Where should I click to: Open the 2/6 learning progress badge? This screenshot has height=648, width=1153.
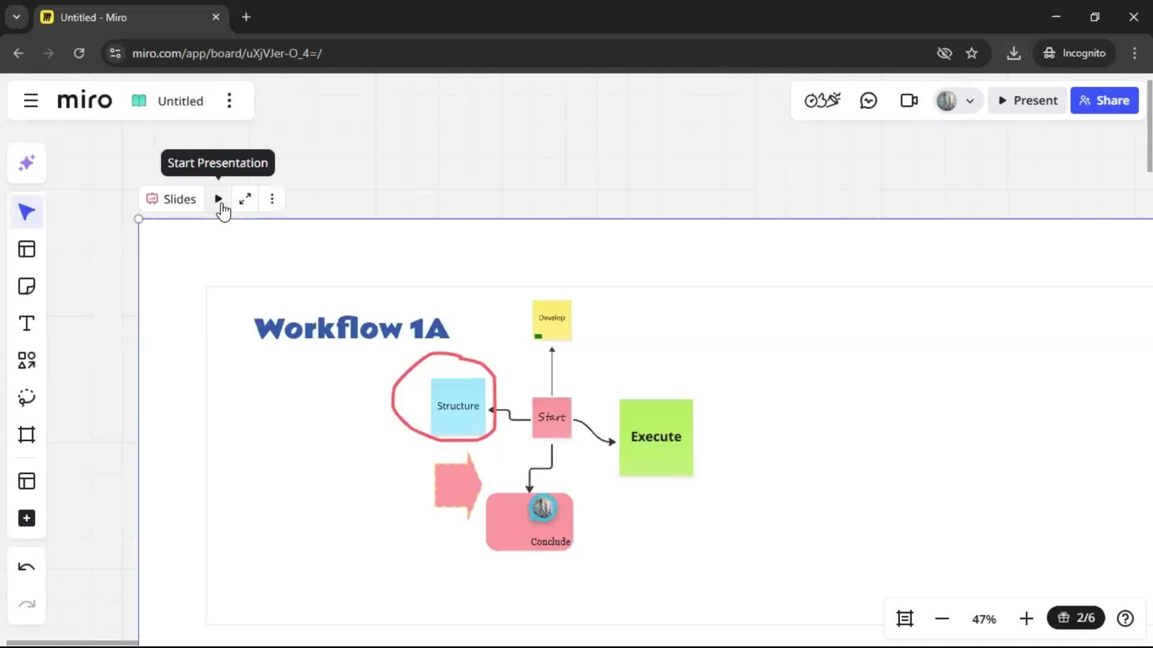[1076, 618]
